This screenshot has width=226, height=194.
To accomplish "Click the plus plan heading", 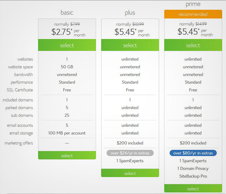I will (x=130, y=13).
